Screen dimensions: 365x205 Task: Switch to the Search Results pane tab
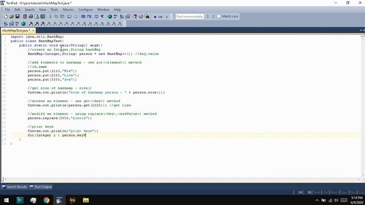pos(14,187)
